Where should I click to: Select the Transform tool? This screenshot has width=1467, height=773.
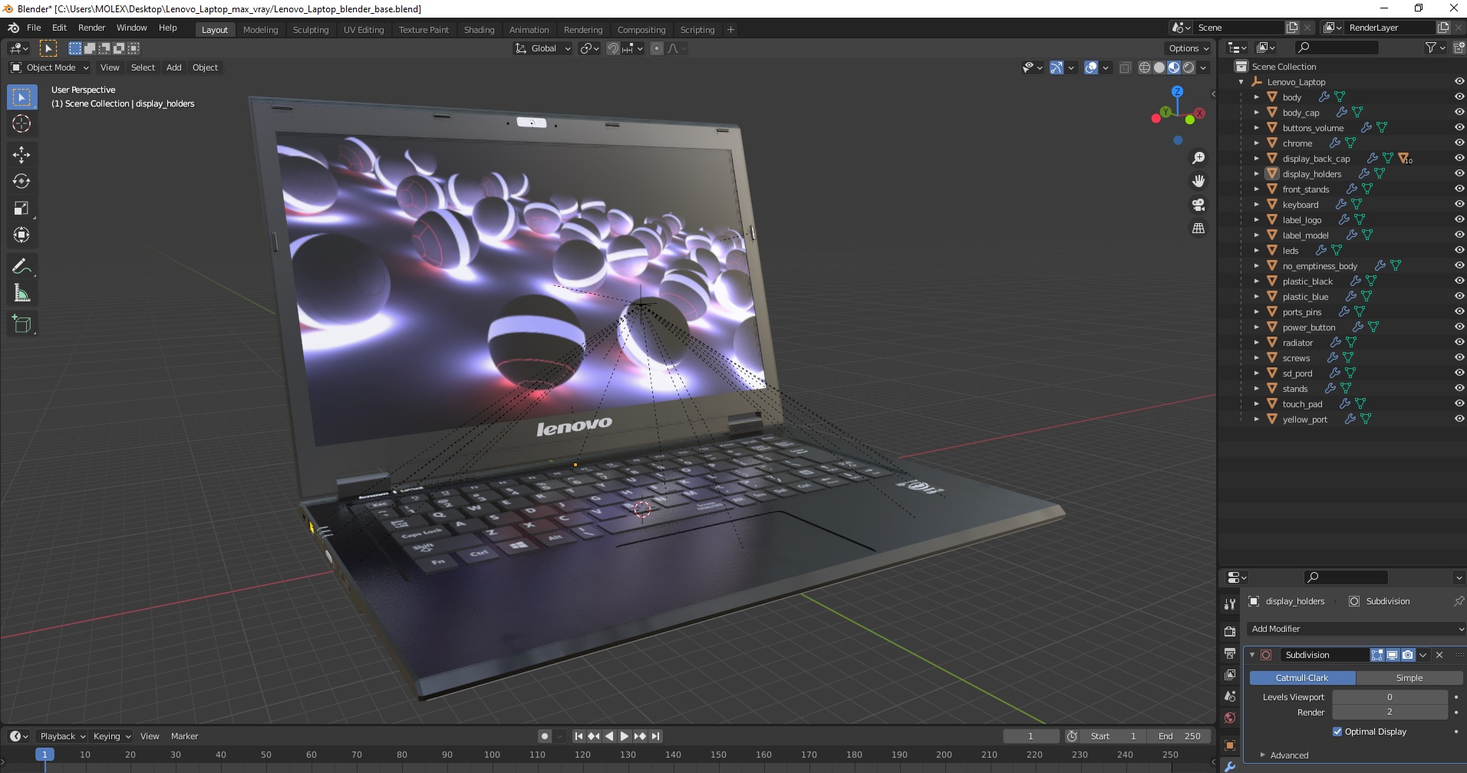[21, 235]
